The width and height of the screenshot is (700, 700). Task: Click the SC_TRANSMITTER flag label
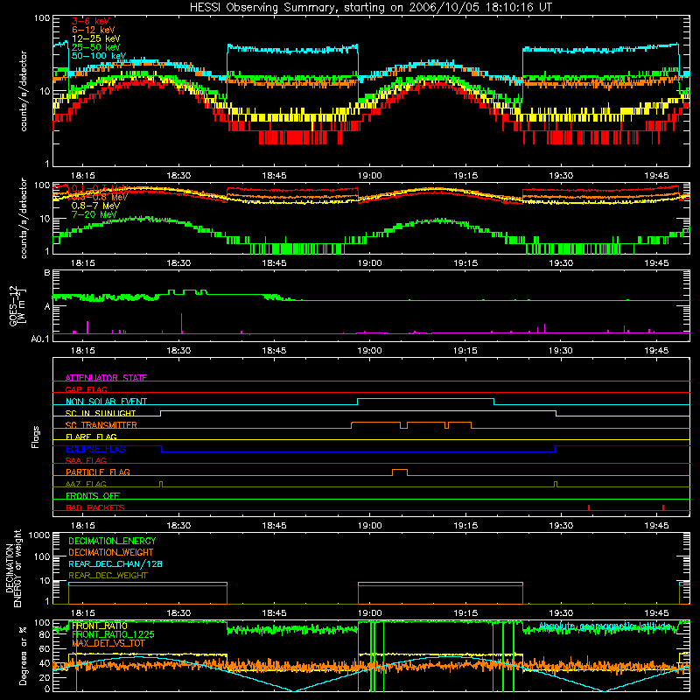tap(101, 425)
